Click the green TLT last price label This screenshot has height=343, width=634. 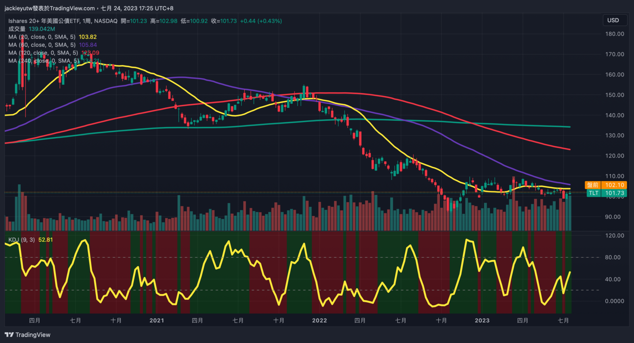593,193
